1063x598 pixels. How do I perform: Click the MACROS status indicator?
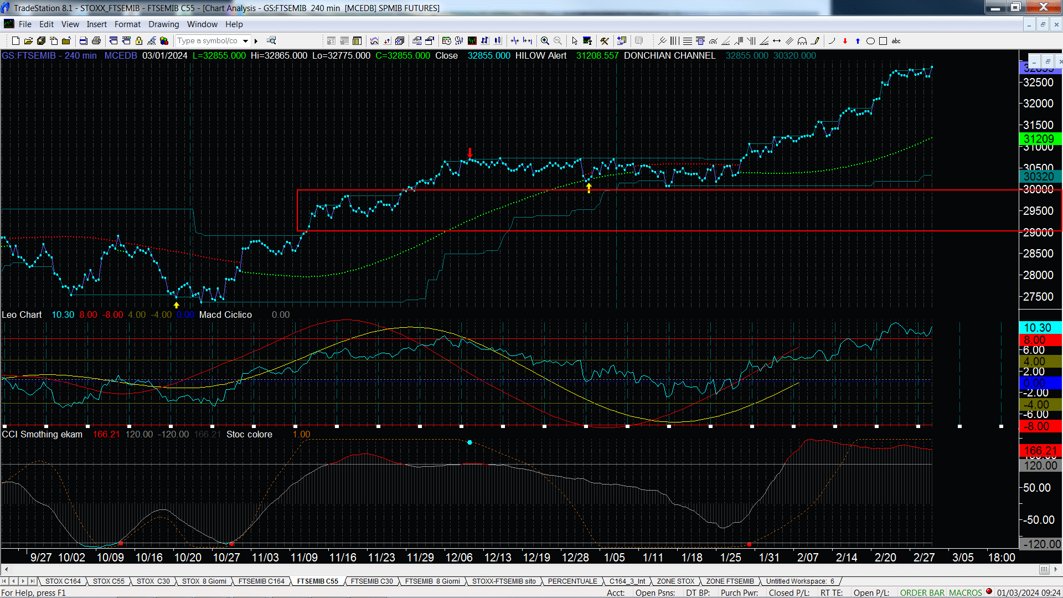click(x=965, y=592)
